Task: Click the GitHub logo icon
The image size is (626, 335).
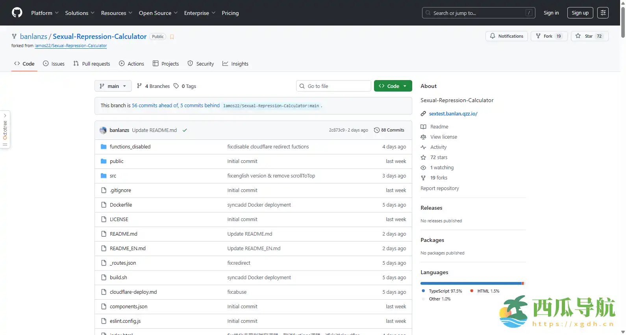Action: 17,13
